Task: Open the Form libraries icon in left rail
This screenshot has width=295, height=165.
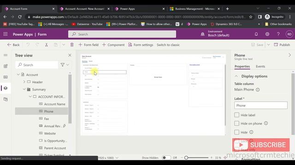Action: point(6,99)
